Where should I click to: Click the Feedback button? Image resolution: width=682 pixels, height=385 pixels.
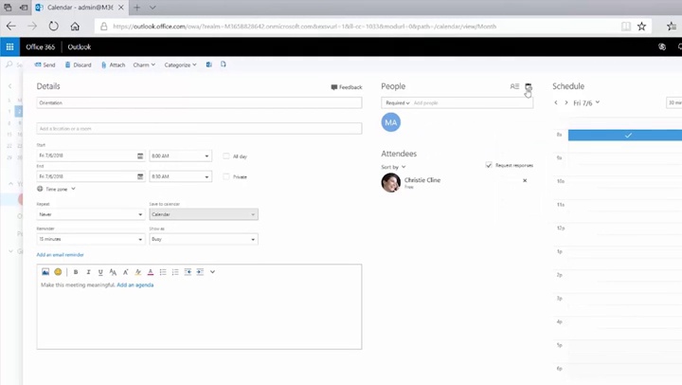347,87
